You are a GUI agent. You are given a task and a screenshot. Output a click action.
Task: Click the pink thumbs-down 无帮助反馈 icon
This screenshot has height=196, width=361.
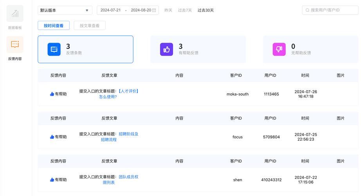pos(279,49)
